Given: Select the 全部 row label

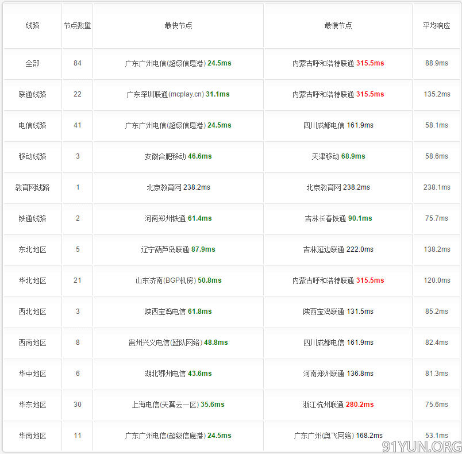Looking at the screenshot, I should (x=32, y=63).
